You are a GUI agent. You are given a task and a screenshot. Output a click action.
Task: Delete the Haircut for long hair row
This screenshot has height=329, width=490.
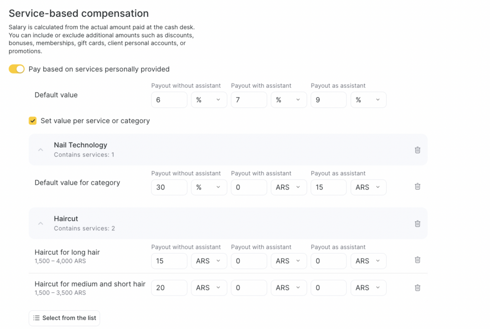417,260
